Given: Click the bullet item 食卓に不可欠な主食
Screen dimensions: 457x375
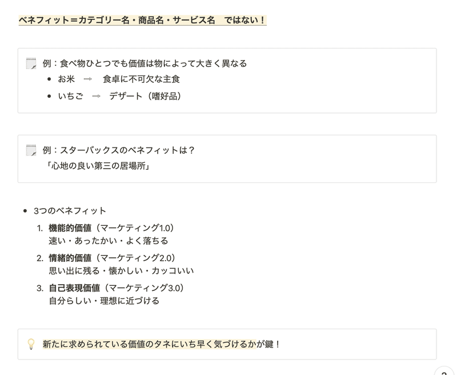Looking at the screenshot, I should click(141, 79).
